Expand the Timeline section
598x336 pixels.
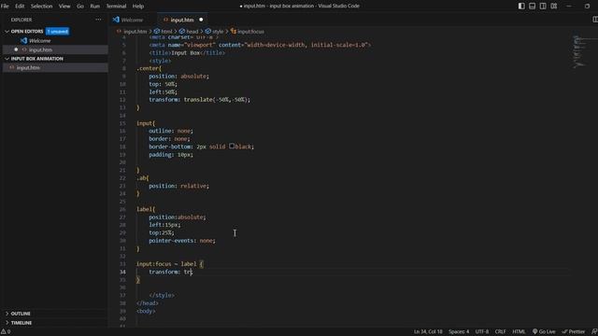pos(21,323)
